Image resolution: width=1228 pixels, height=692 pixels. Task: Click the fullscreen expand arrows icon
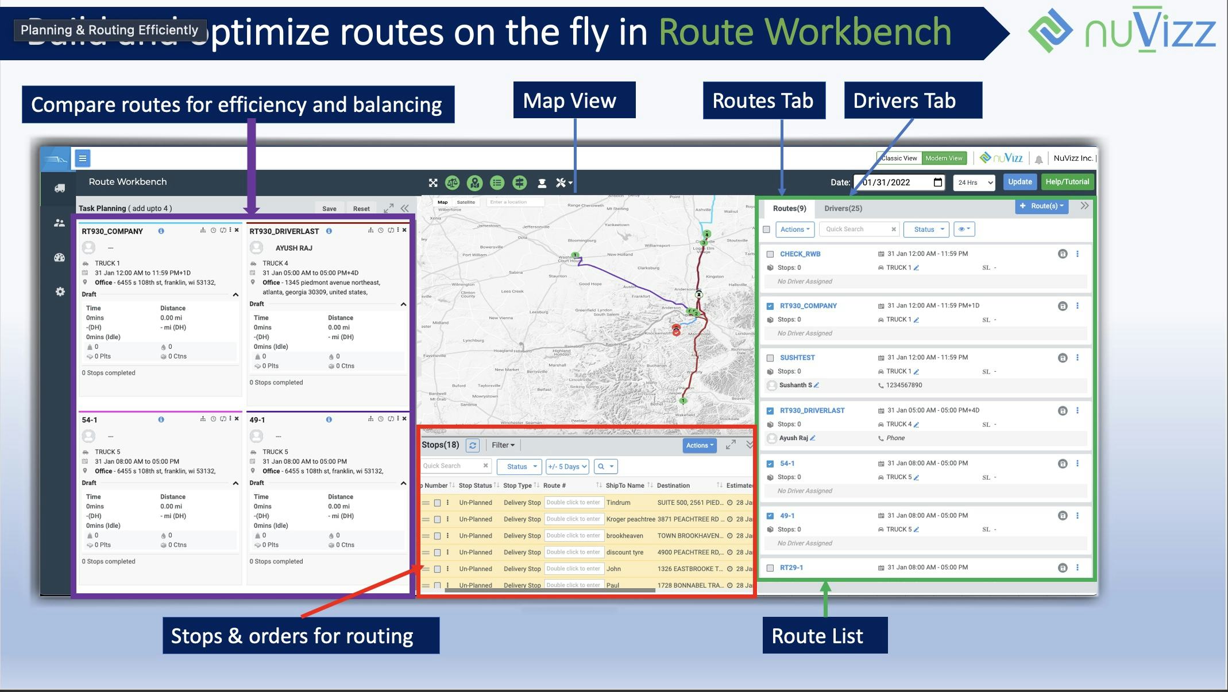433,182
